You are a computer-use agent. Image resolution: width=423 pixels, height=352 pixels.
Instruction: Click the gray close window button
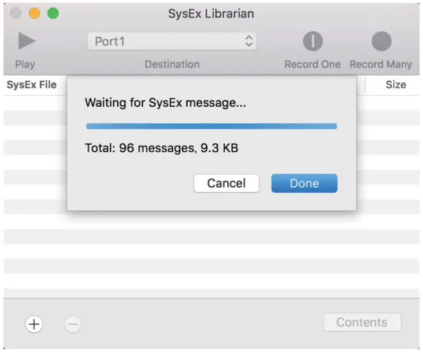[16, 13]
